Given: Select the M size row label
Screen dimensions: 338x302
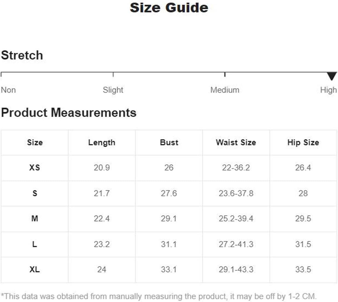Looking at the screenshot, I should point(35,218).
